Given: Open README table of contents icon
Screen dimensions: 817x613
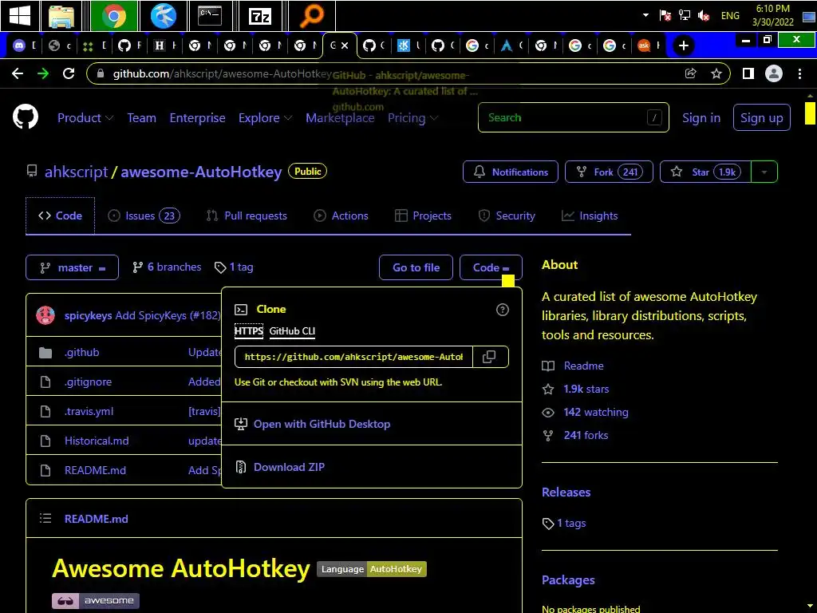Looking at the screenshot, I should point(45,518).
